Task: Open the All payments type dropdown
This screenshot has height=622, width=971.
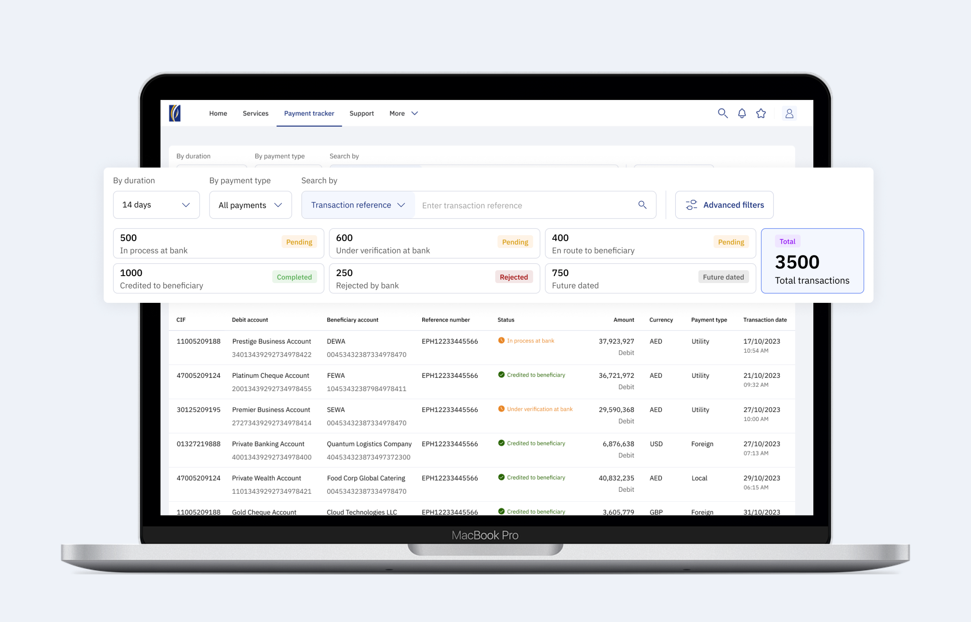Action: pos(250,205)
